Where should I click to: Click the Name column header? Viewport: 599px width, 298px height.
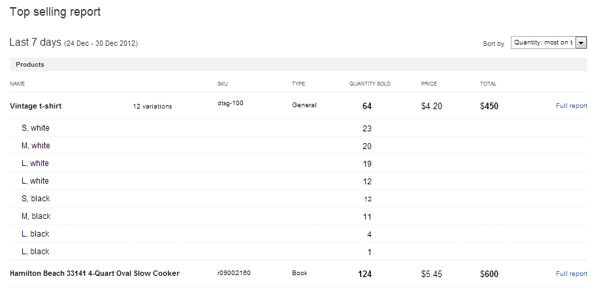(17, 84)
